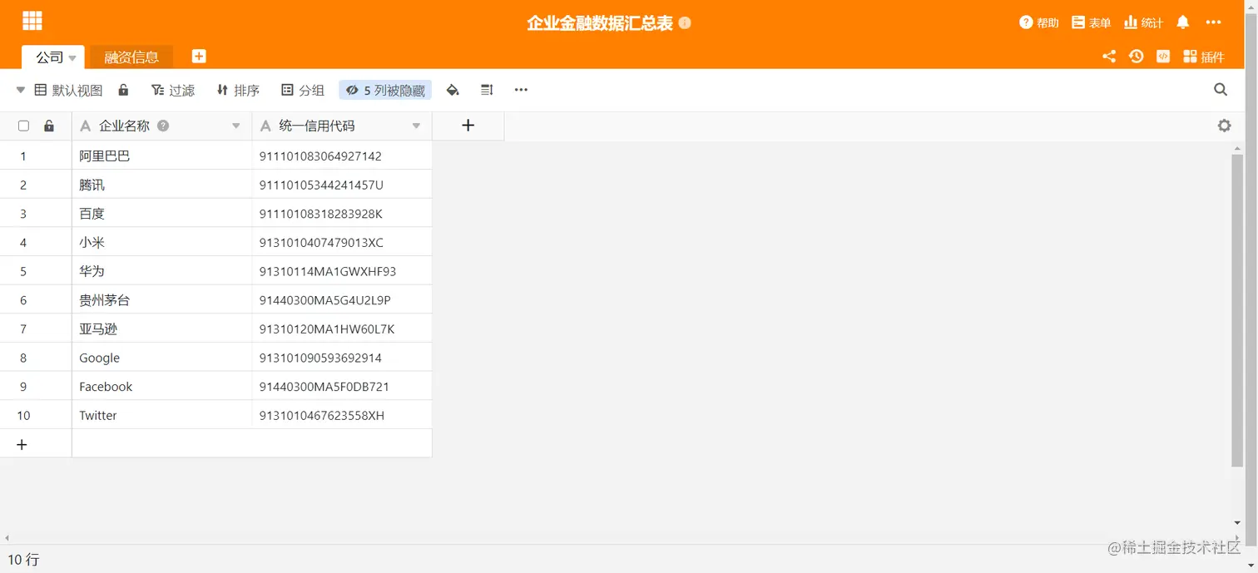Open the 排序 sort option
This screenshot has height=573, width=1258.
tap(238, 90)
